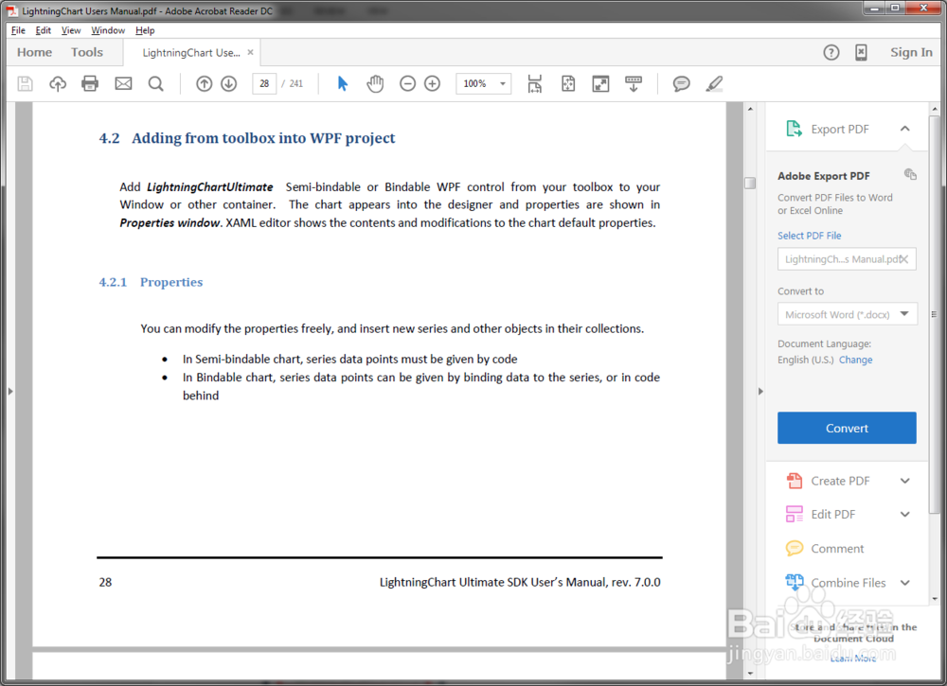The height and width of the screenshot is (686, 947).
Task: Click the Comment tool bubble icon
Action: [794, 549]
